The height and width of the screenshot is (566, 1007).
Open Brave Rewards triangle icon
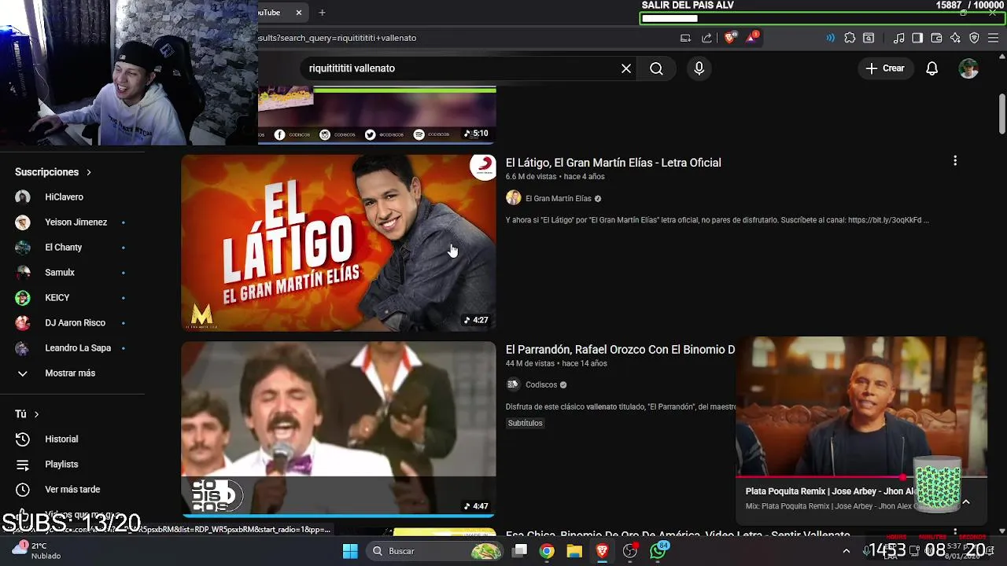752,38
